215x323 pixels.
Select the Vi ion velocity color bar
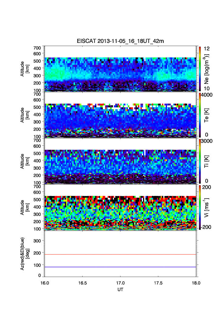200,207
